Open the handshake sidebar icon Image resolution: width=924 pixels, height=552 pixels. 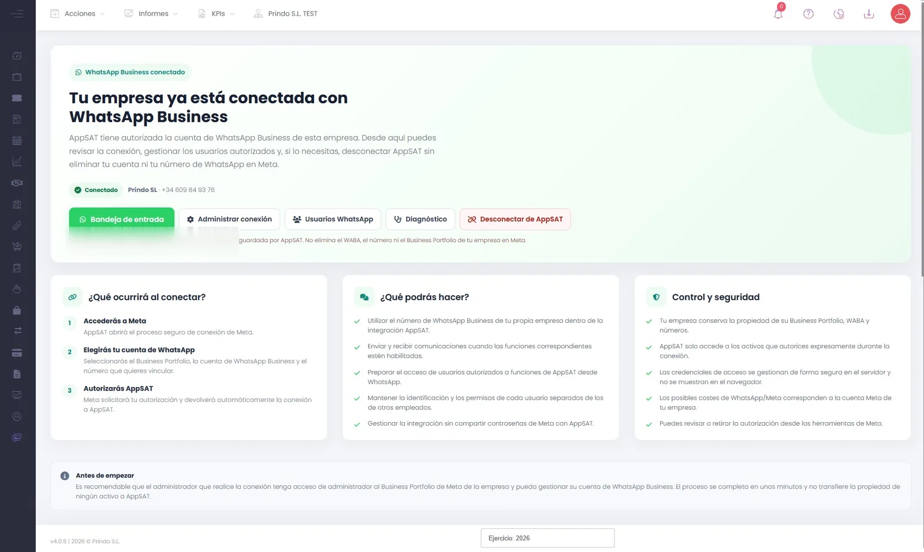click(17, 183)
